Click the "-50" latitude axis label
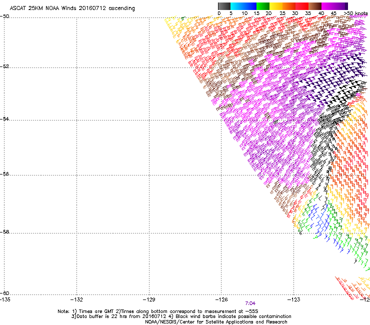This screenshot has height=325, width=370. (x=4, y=16)
